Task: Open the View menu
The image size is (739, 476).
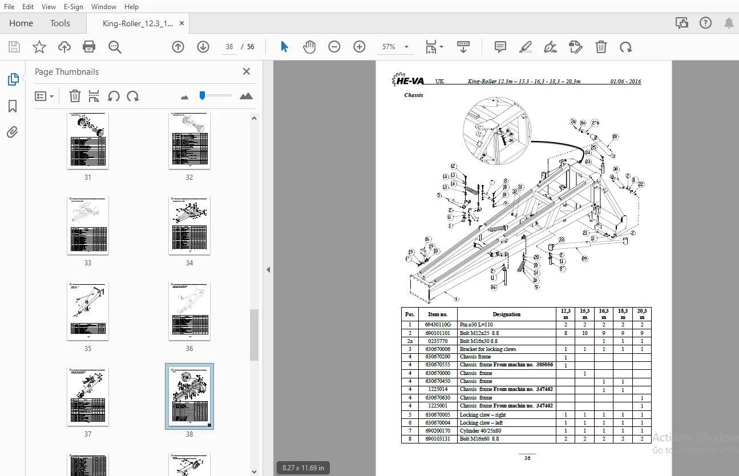Action: (x=49, y=7)
